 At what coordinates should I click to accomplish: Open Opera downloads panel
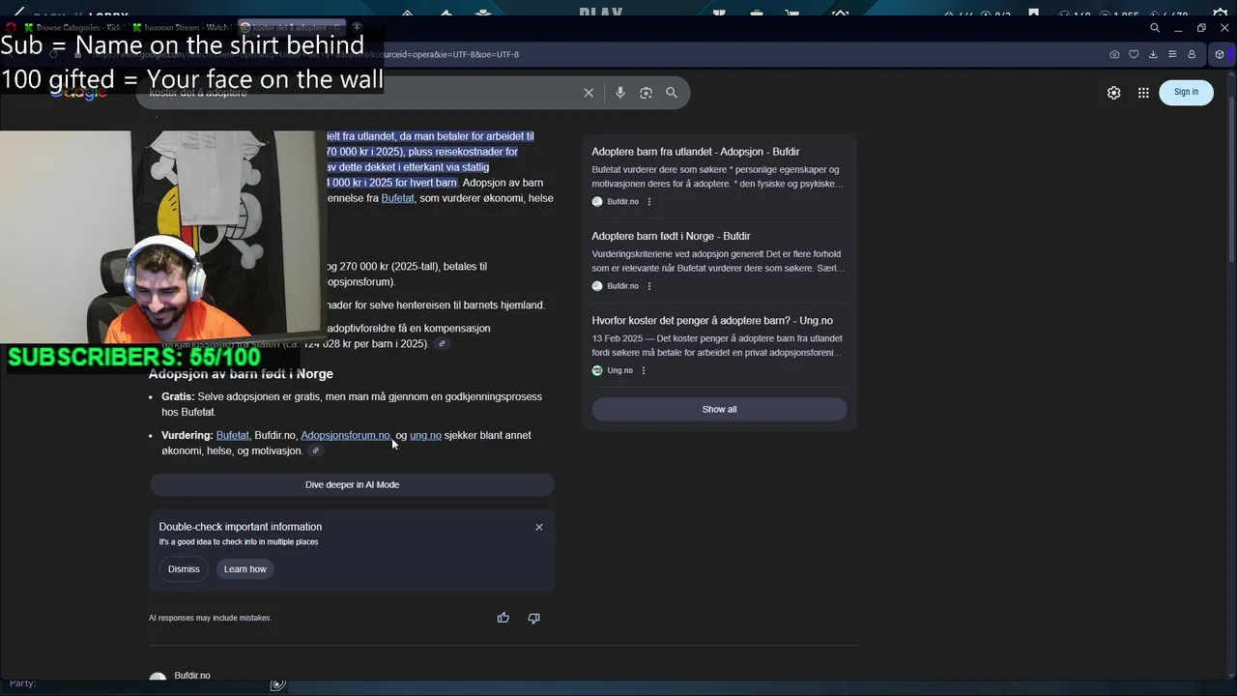(1153, 54)
